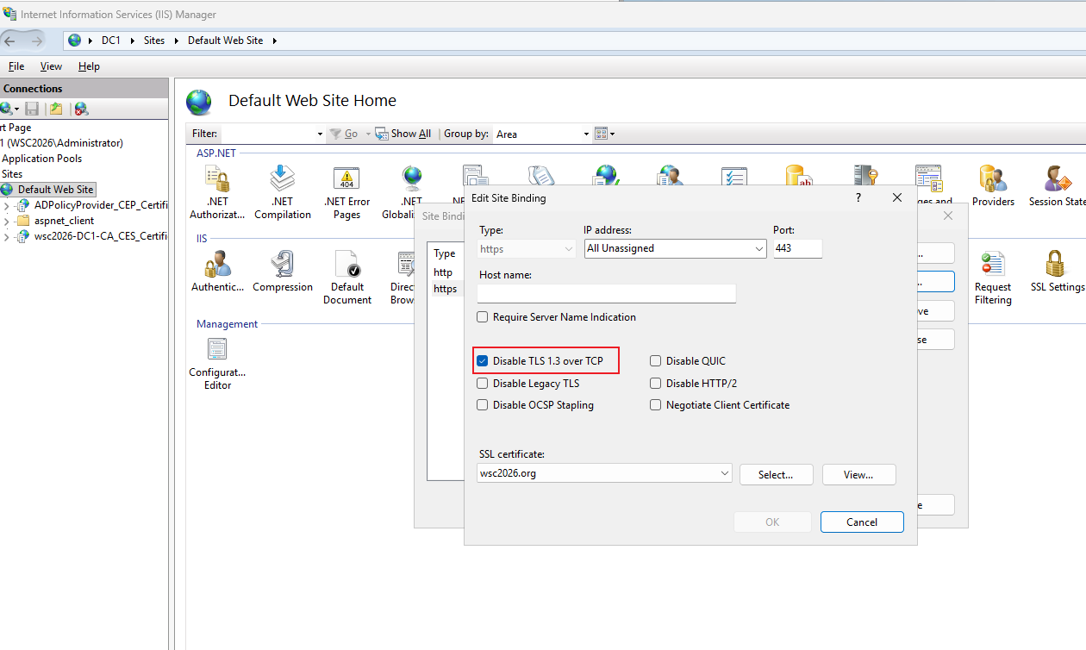The width and height of the screenshot is (1086, 650).
Task: Expand the aspnet_client tree node
Action: (7, 221)
